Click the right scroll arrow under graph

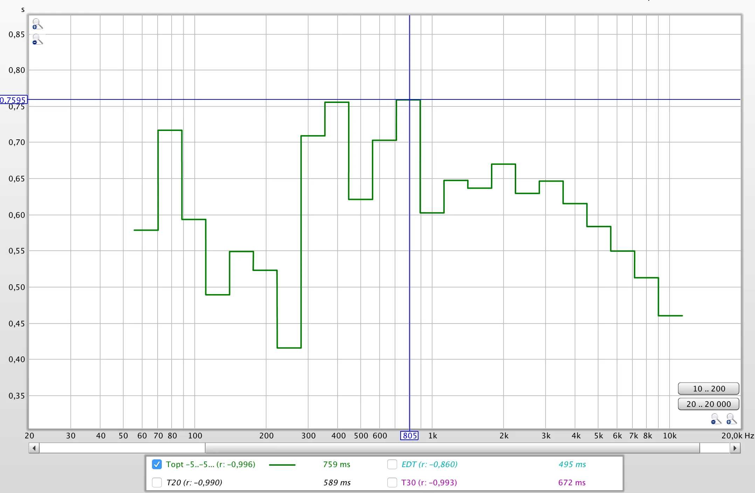(735, 448)
